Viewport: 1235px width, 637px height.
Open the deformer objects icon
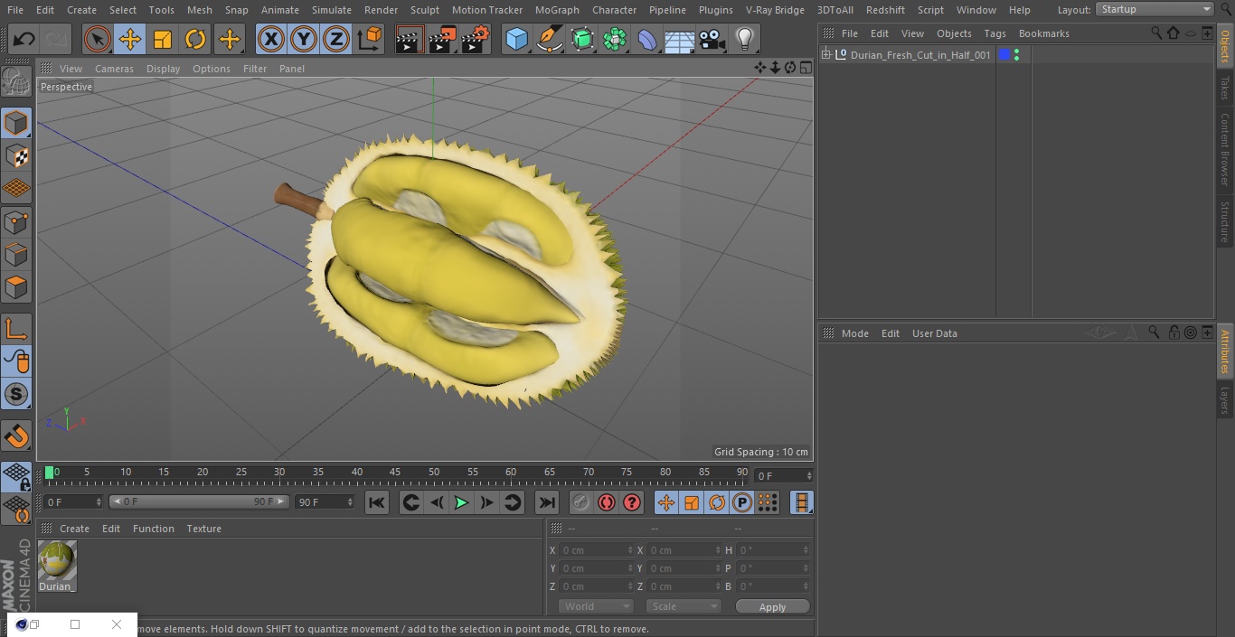pos(647,39)
